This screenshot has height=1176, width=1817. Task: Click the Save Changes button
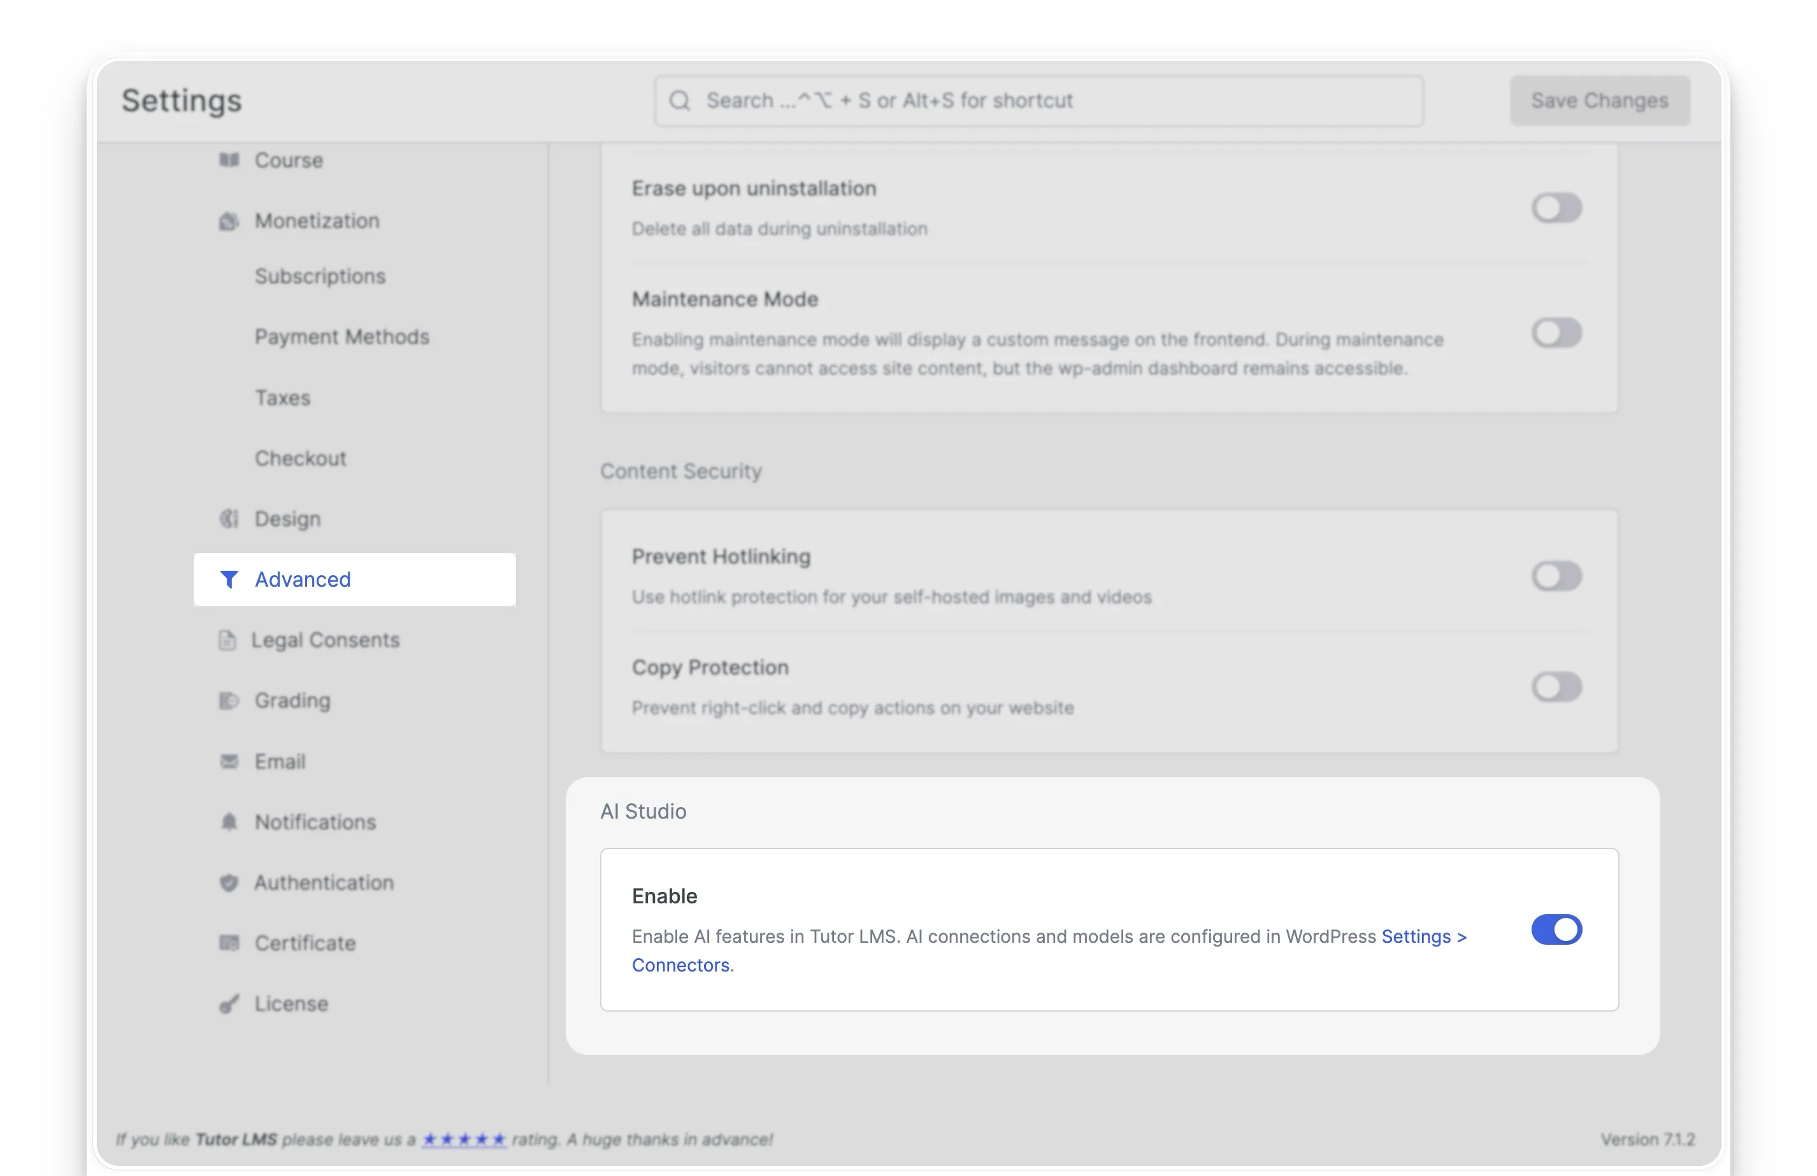coord(1600,101)
